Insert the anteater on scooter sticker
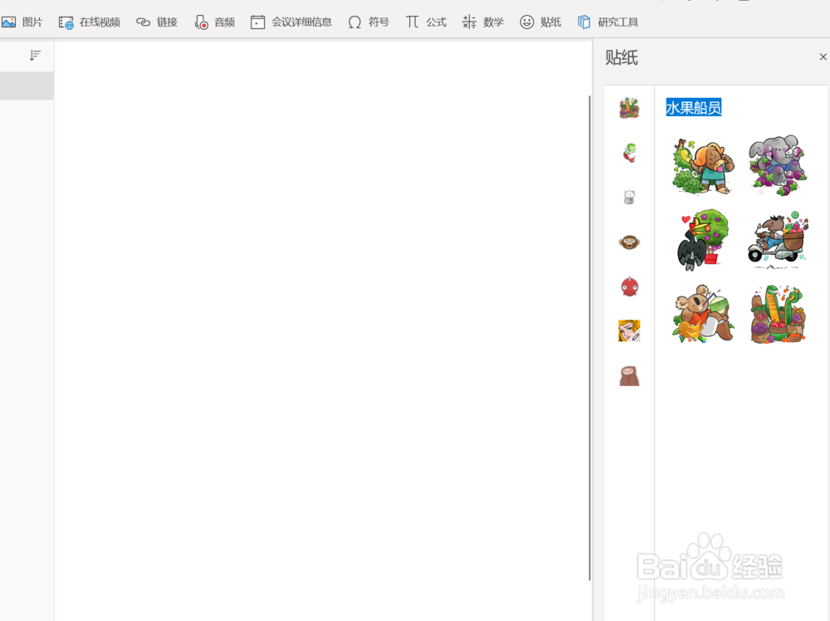The height and width of the screenshot is (621, 830). (778, 239)
